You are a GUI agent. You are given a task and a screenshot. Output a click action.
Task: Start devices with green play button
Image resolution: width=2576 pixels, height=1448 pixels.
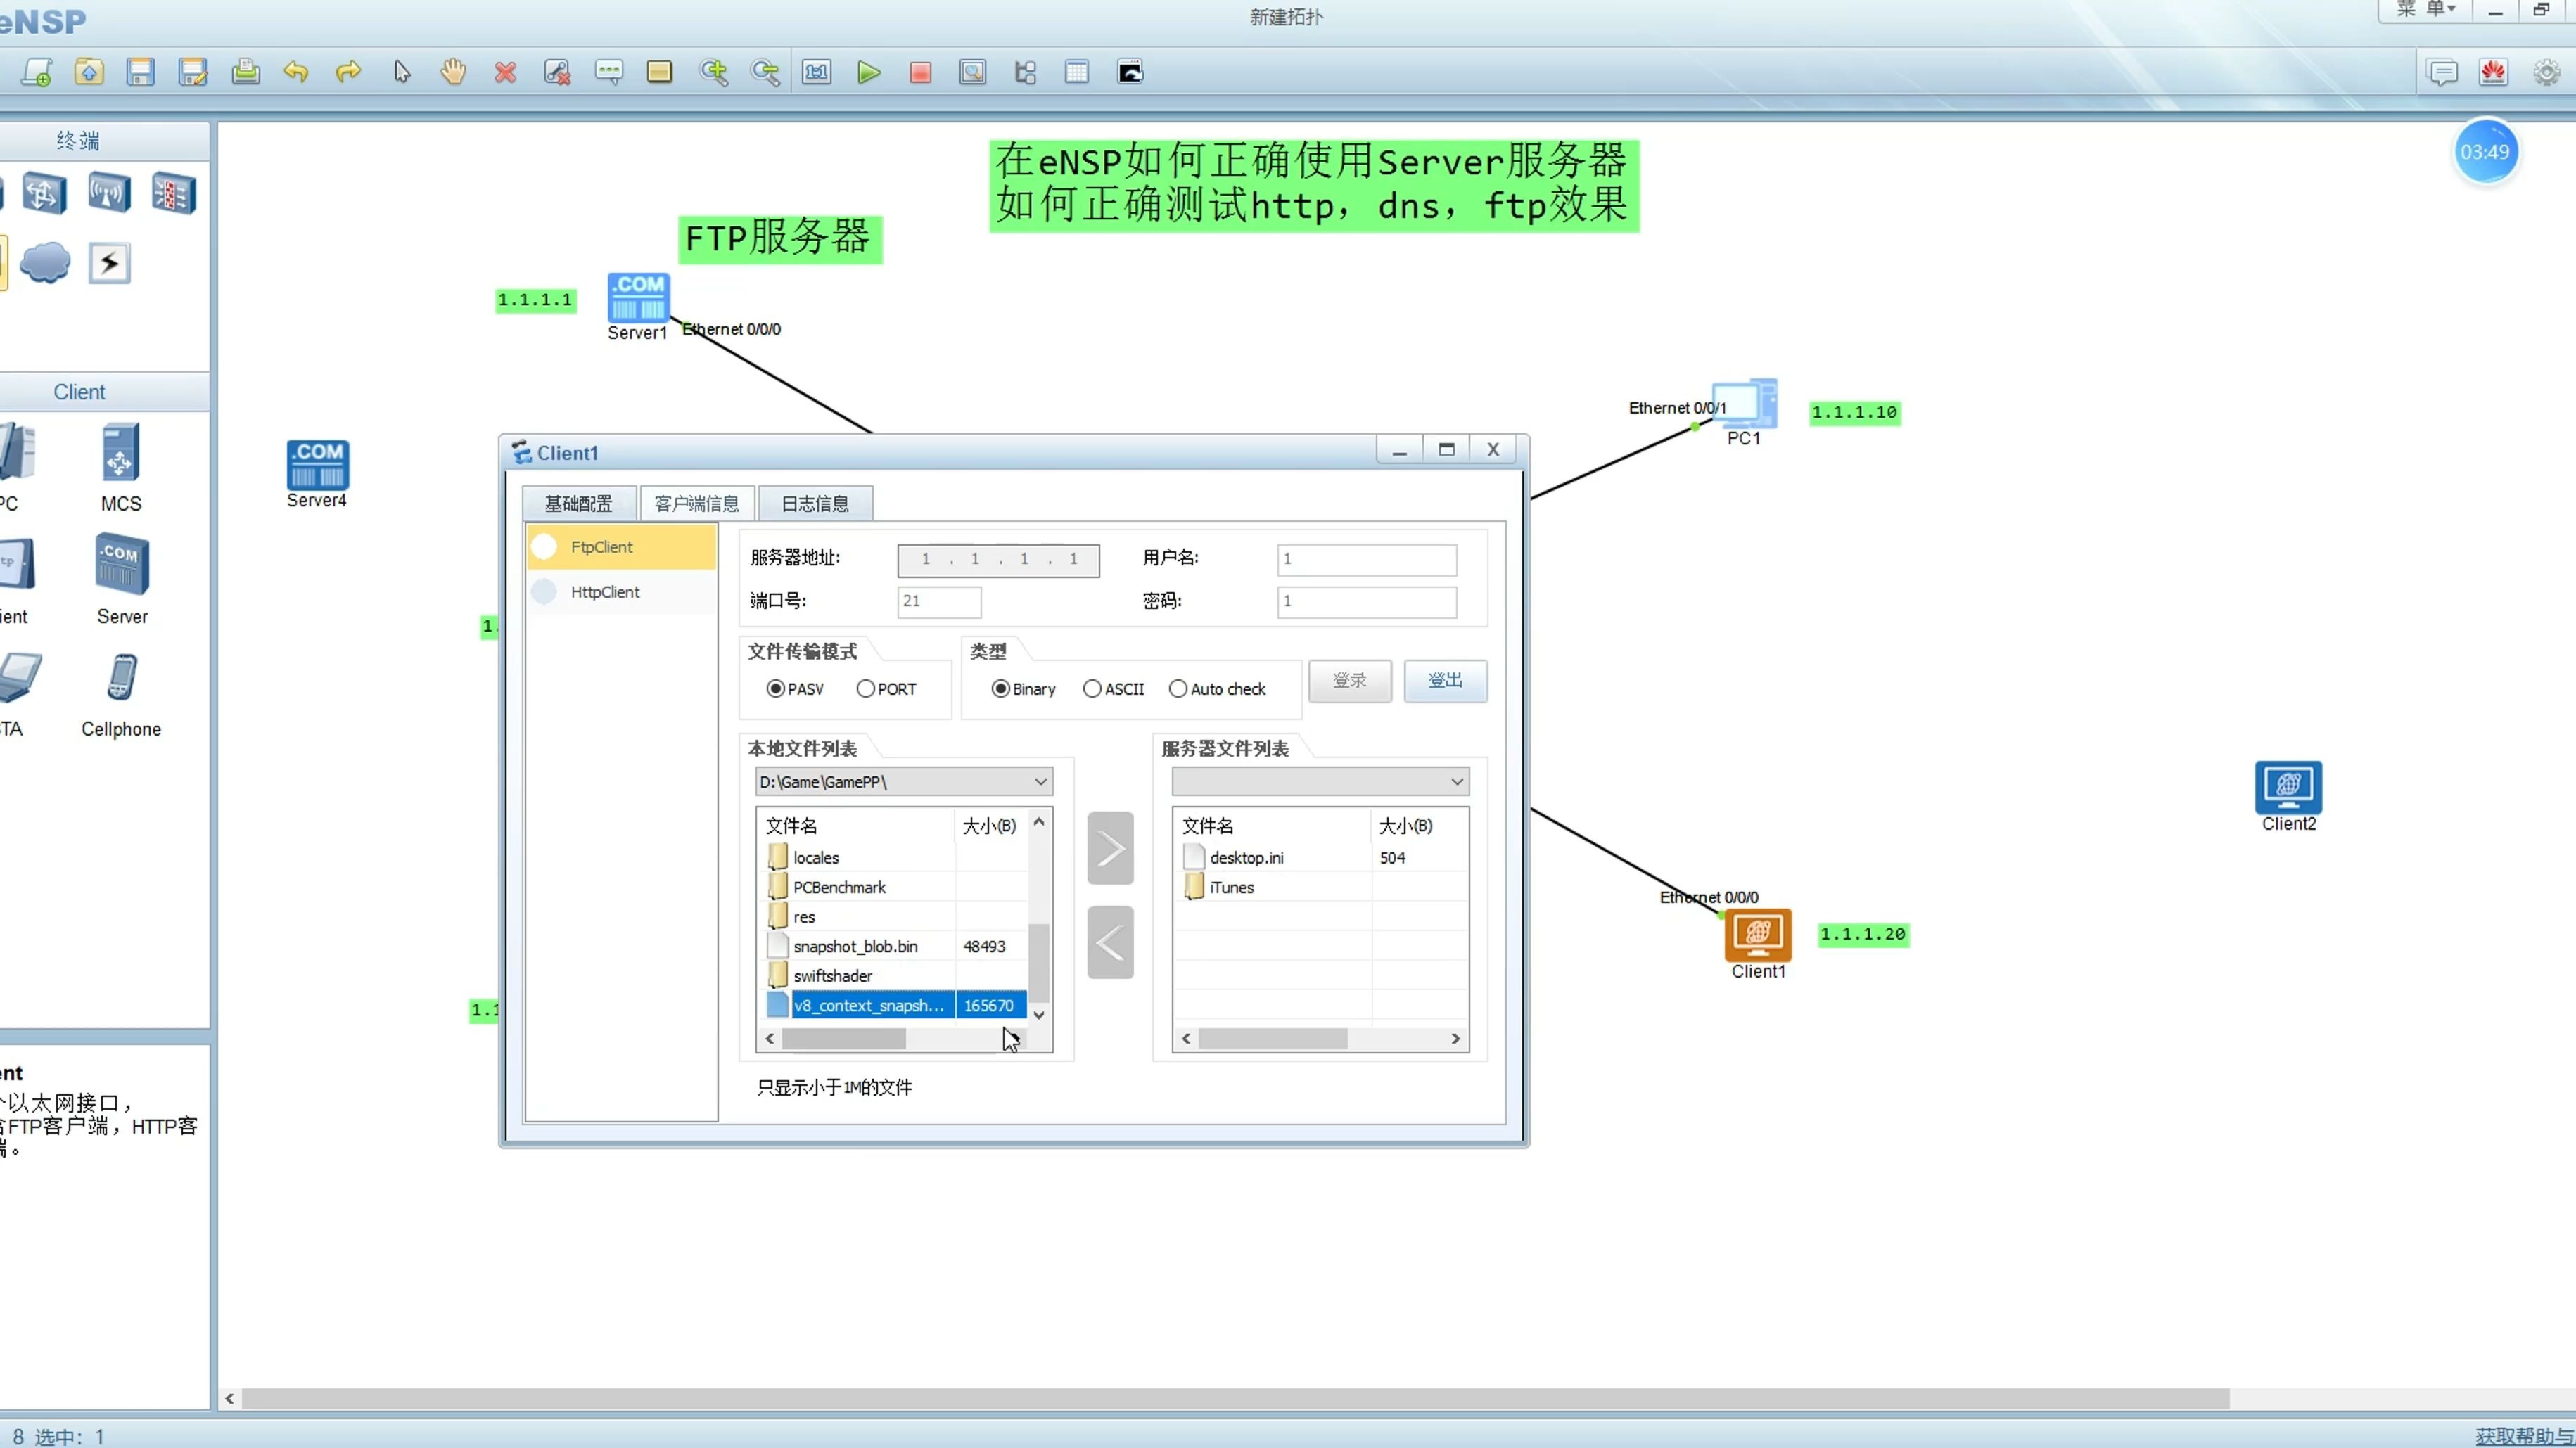[x=868, y=72]
